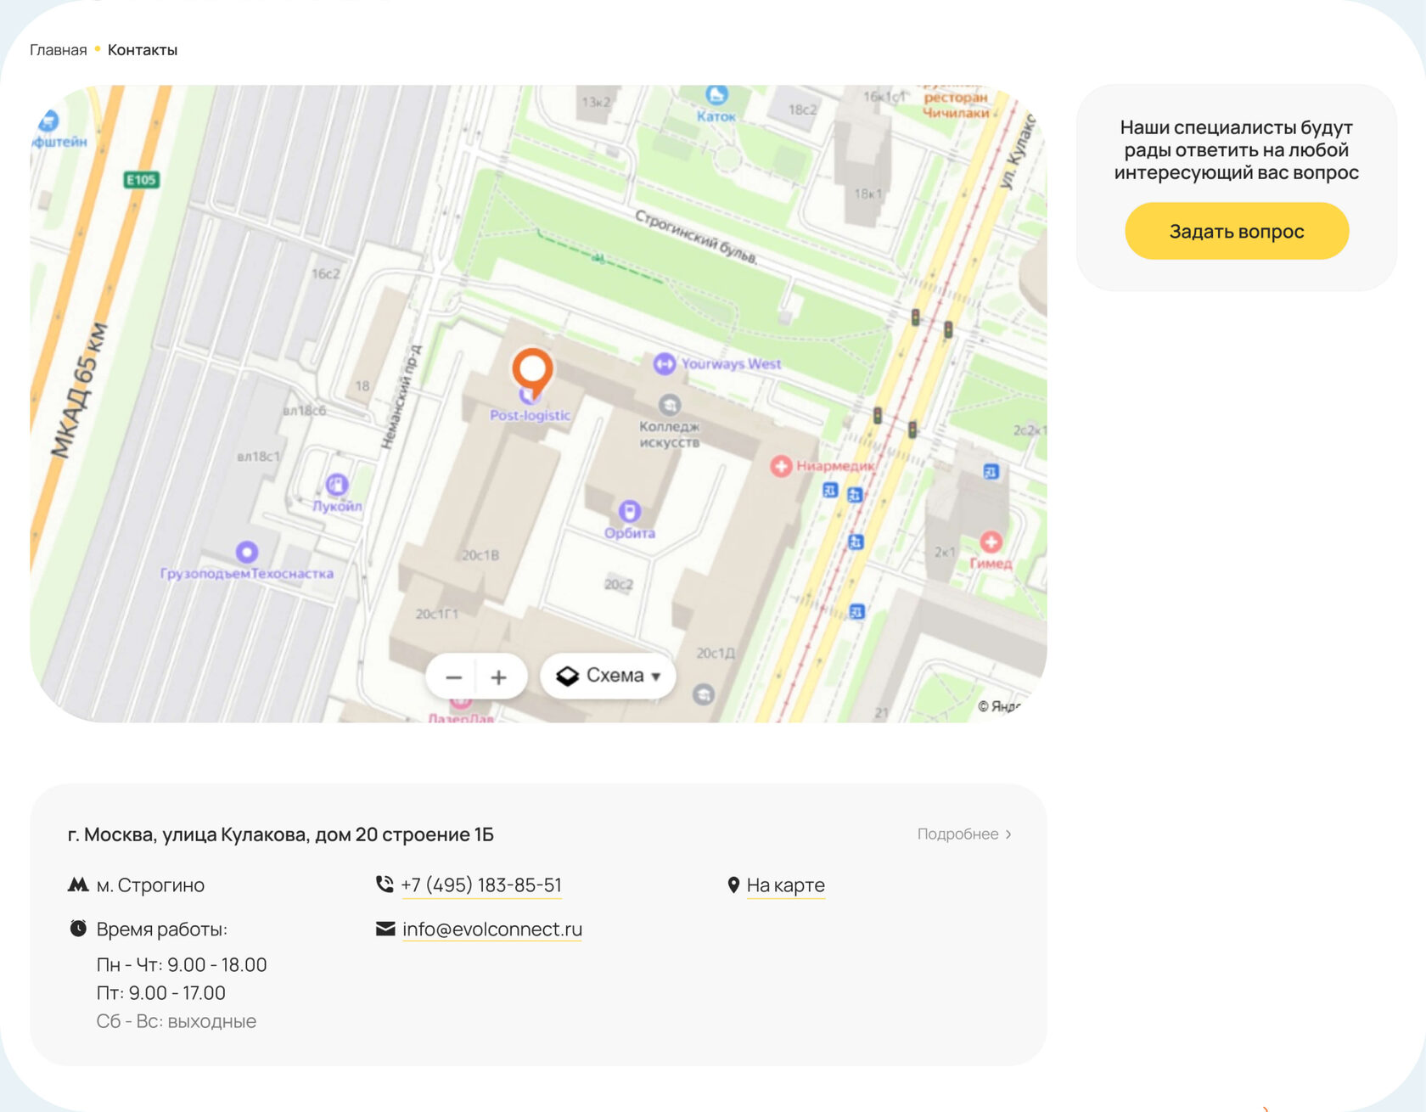Click the layers icon in Схема button

[567, 676]
